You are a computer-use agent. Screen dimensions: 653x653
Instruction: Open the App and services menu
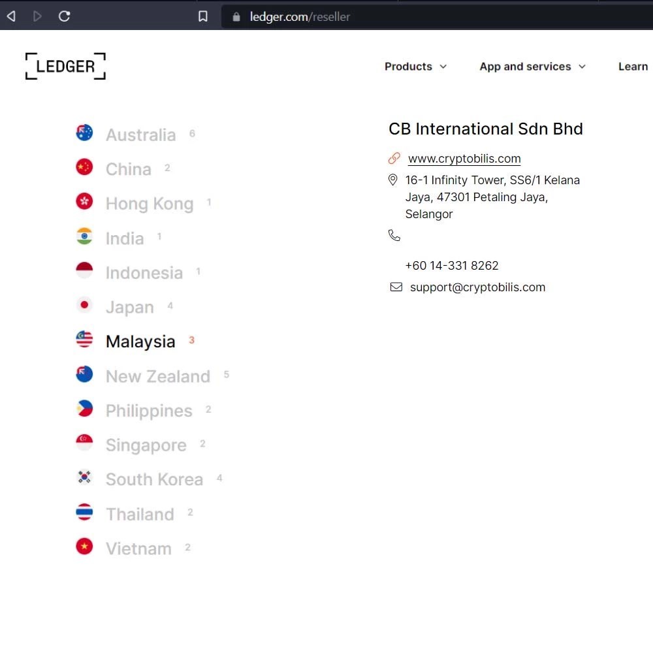[525, 67]
